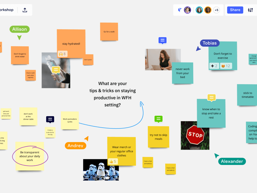Viewport: 257px width, 193px height.
Task: Select the left I have a chair note
Action: (148, 162)
